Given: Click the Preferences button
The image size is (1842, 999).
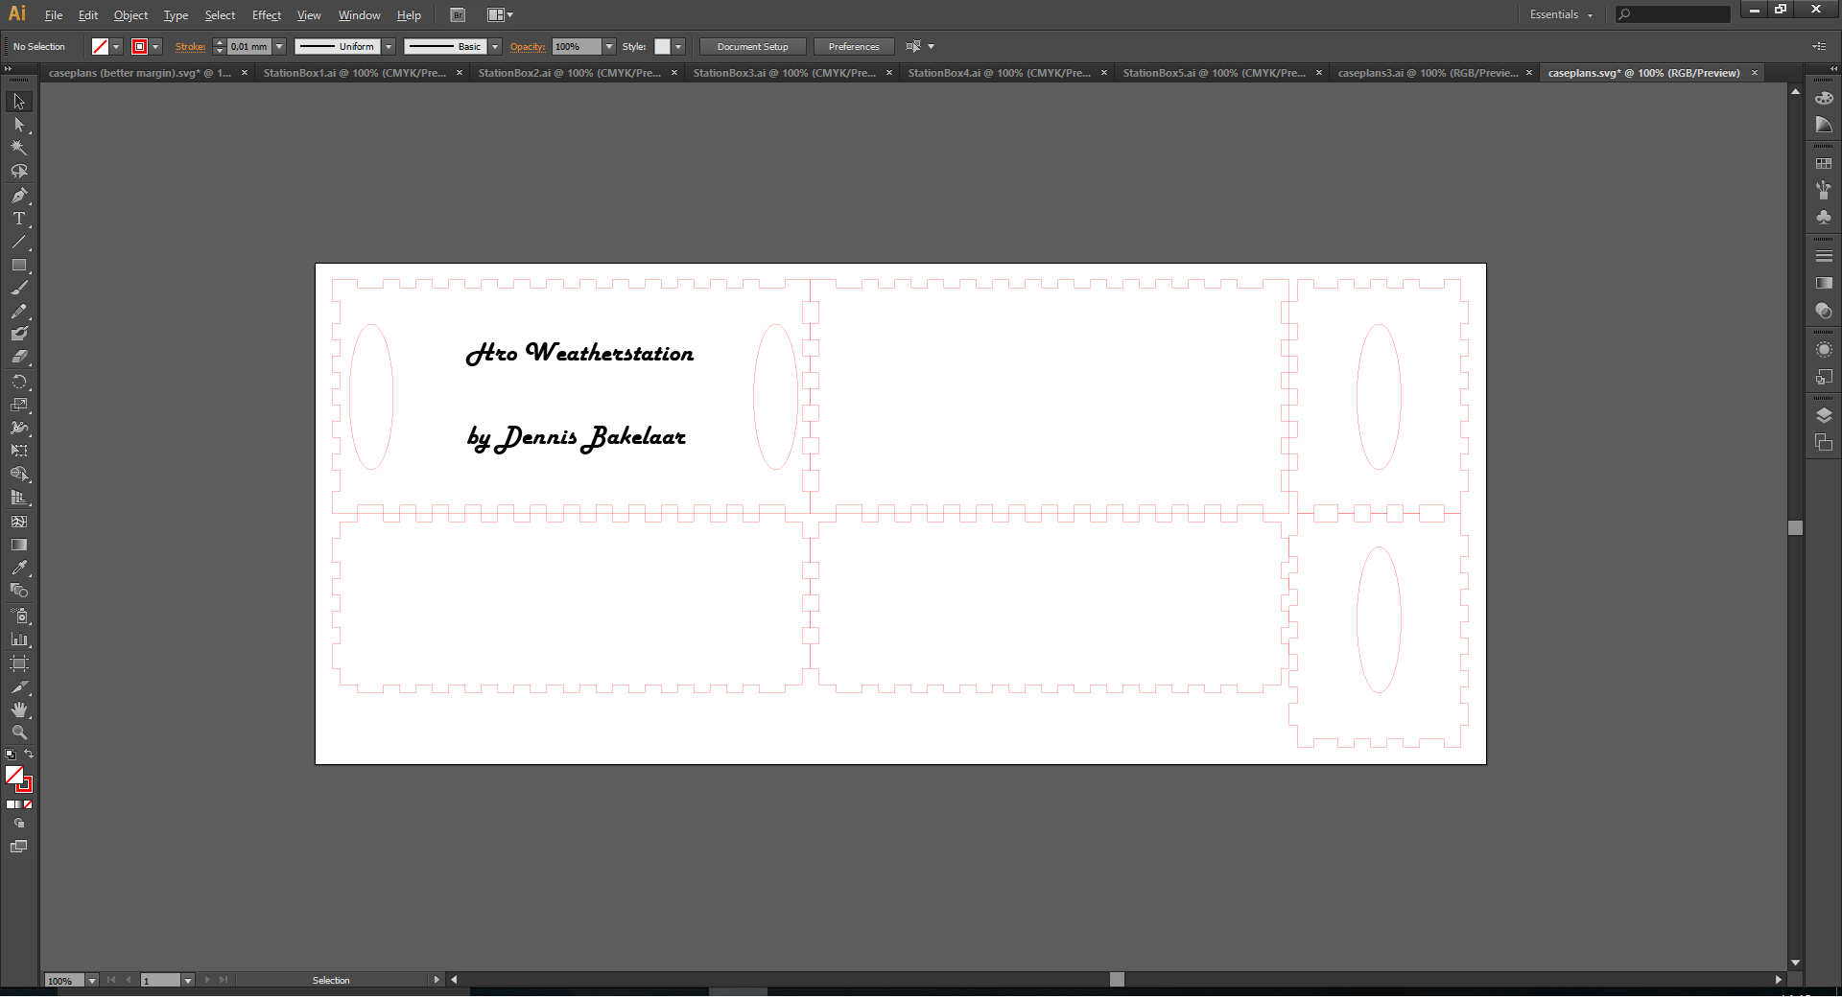Looking at the screenshot, I should pos(854,47).
